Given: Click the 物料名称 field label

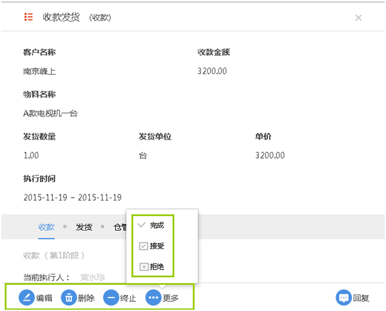Looking at the screenshot, I should 40,94.
